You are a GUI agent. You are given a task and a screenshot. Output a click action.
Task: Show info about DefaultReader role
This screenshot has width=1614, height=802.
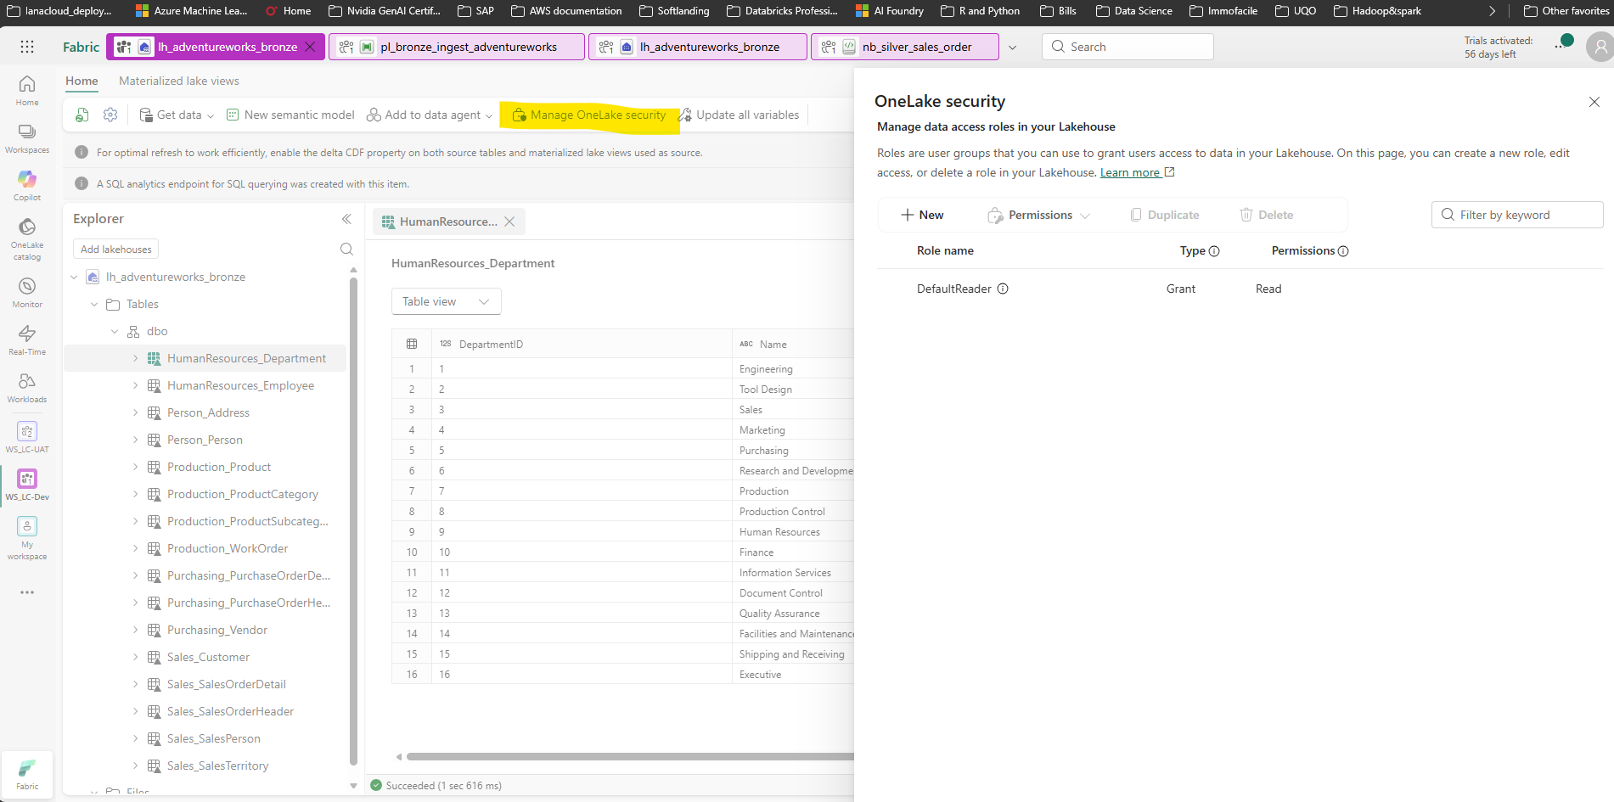pyautogui.click(x=1003, y=289)
